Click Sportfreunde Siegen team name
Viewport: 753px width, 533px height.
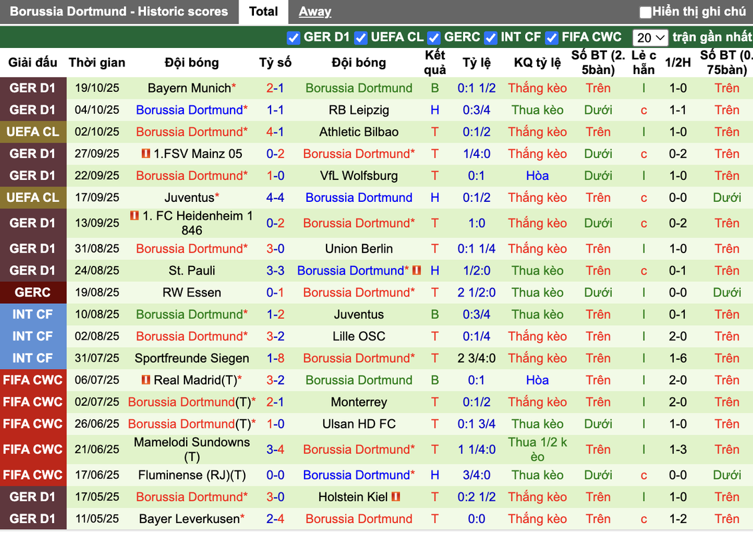192,358
